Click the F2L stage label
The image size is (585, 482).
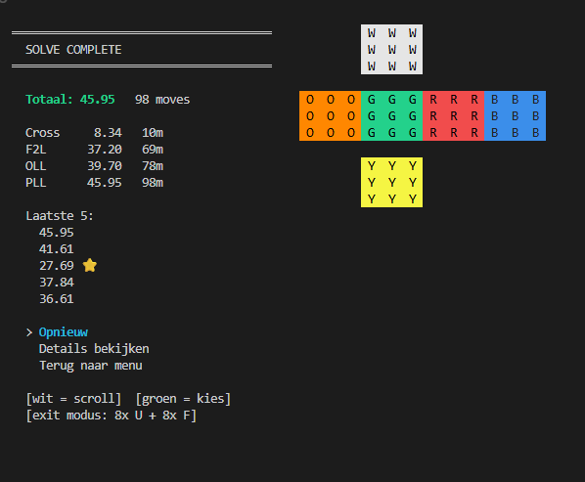point(36,150)
